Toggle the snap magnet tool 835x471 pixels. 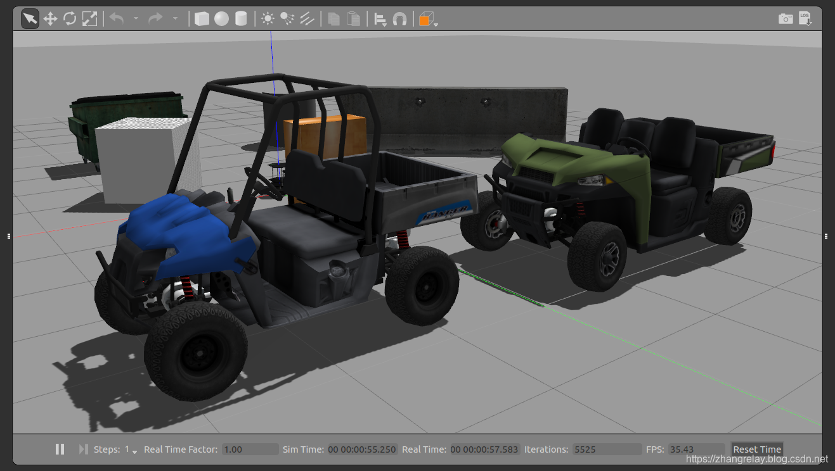pos(399,19)
